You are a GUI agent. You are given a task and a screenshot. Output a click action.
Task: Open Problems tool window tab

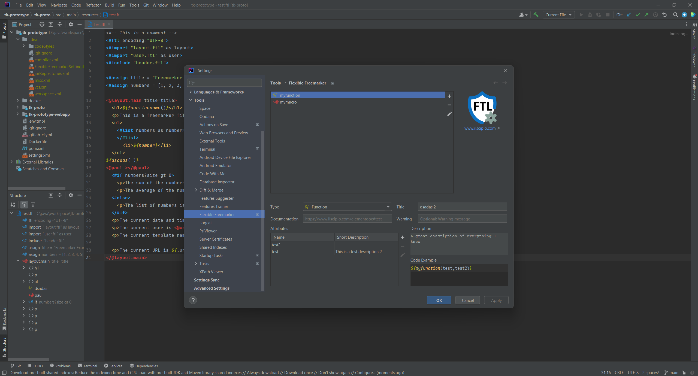click(60, 366)
